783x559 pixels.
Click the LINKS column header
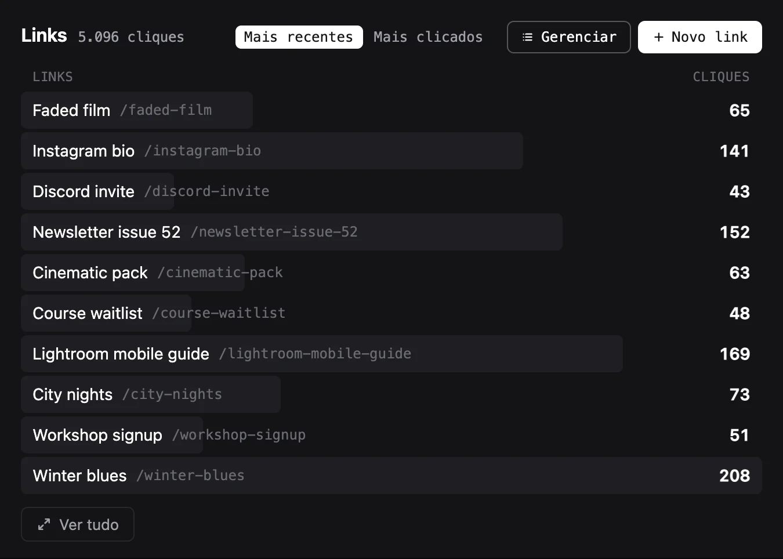[x=53, y=77]
